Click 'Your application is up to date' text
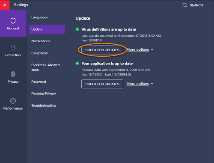The image size is (214, 163). click(x=107, y=64)
